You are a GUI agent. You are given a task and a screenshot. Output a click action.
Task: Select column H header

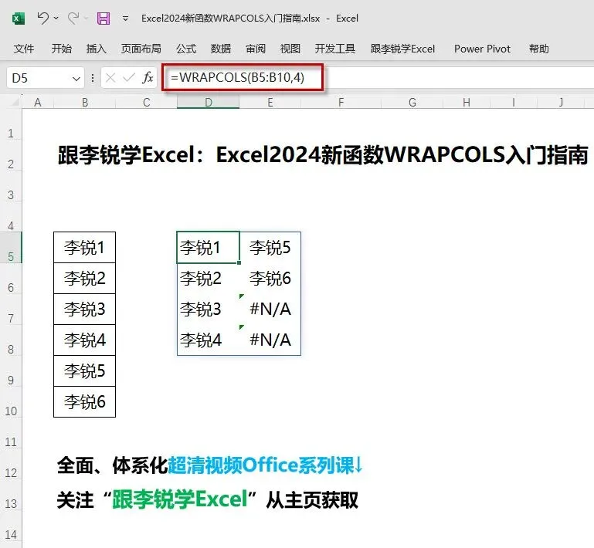coord(467,102)
